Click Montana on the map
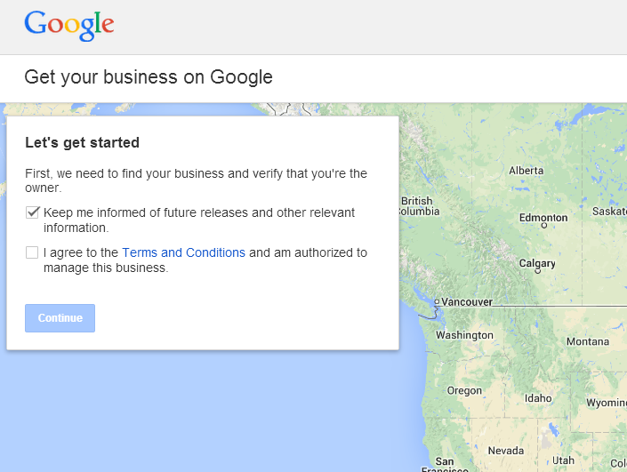627x472 pixels. coord(588,341)
